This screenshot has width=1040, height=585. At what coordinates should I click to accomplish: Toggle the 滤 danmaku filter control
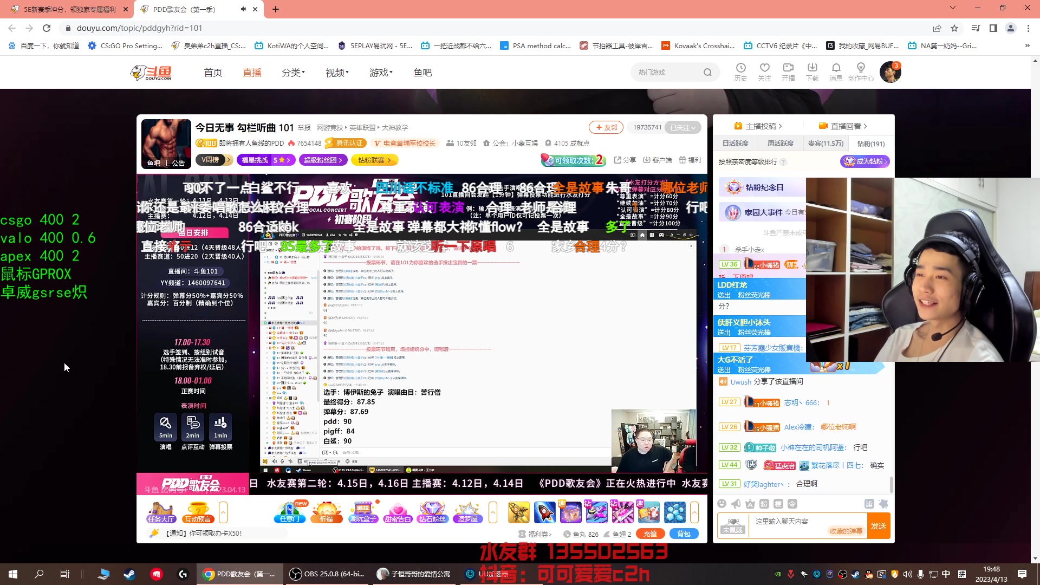pos(870,503)
